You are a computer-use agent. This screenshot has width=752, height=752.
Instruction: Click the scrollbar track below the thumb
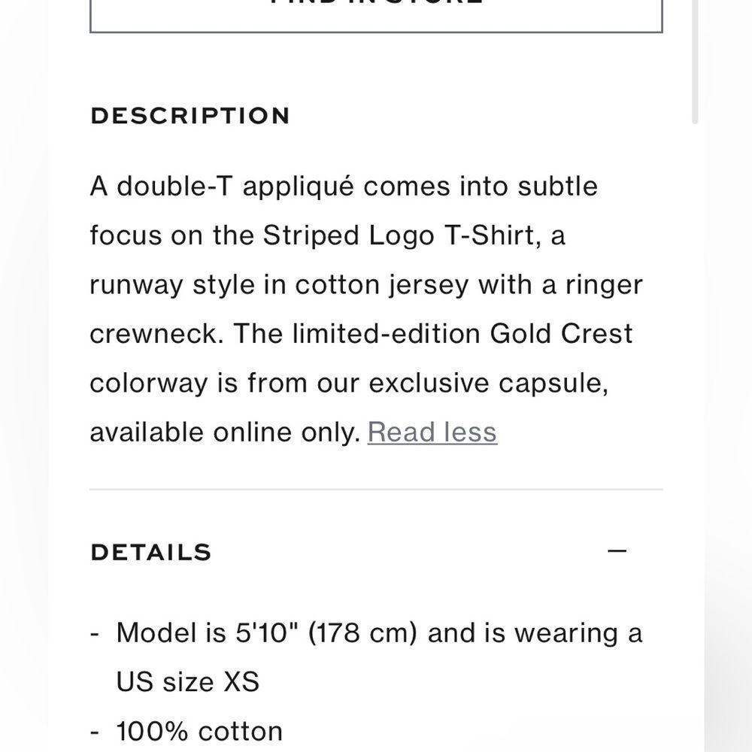[x=694, y=432]
